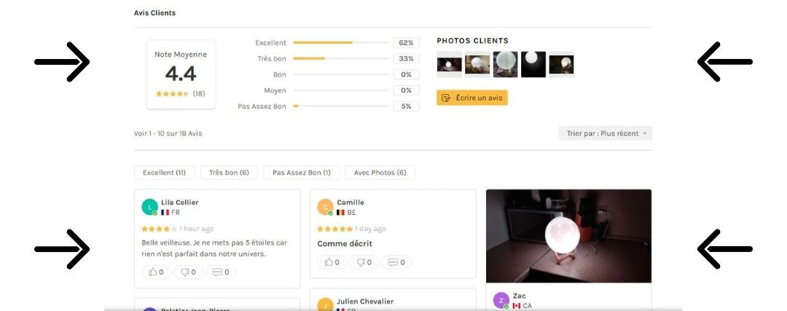
Task: Click the Avis Clients heading
Action: pos(154,13)
